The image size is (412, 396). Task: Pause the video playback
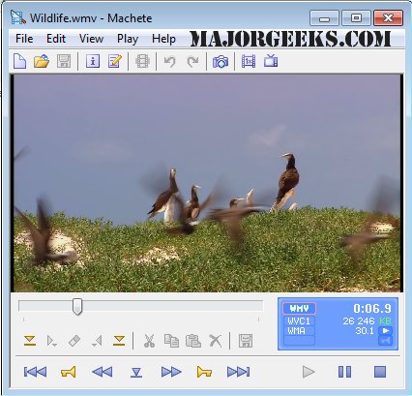[344, 372]
